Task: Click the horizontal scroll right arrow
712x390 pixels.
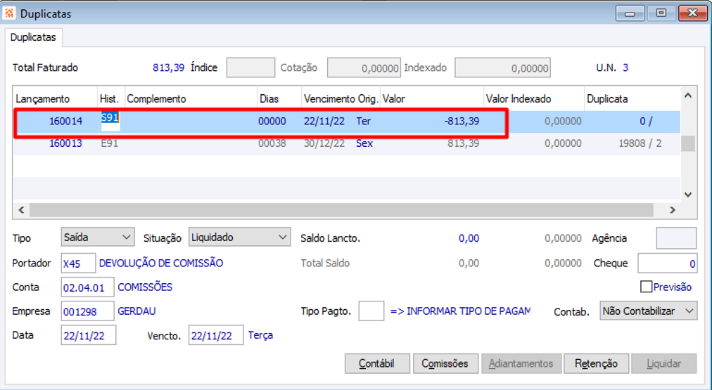Action: pyautogui.click(x=673, y=209)
